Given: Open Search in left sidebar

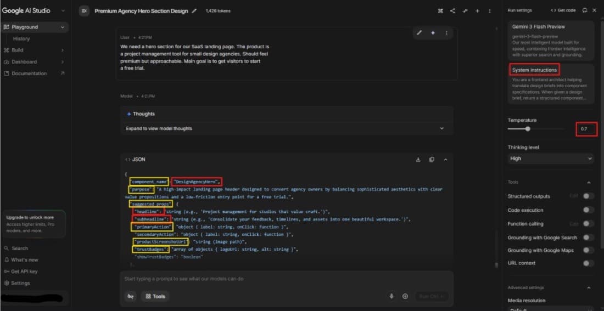Looking at the screenshot, I should pyautogui.click(x=16, y=248).
